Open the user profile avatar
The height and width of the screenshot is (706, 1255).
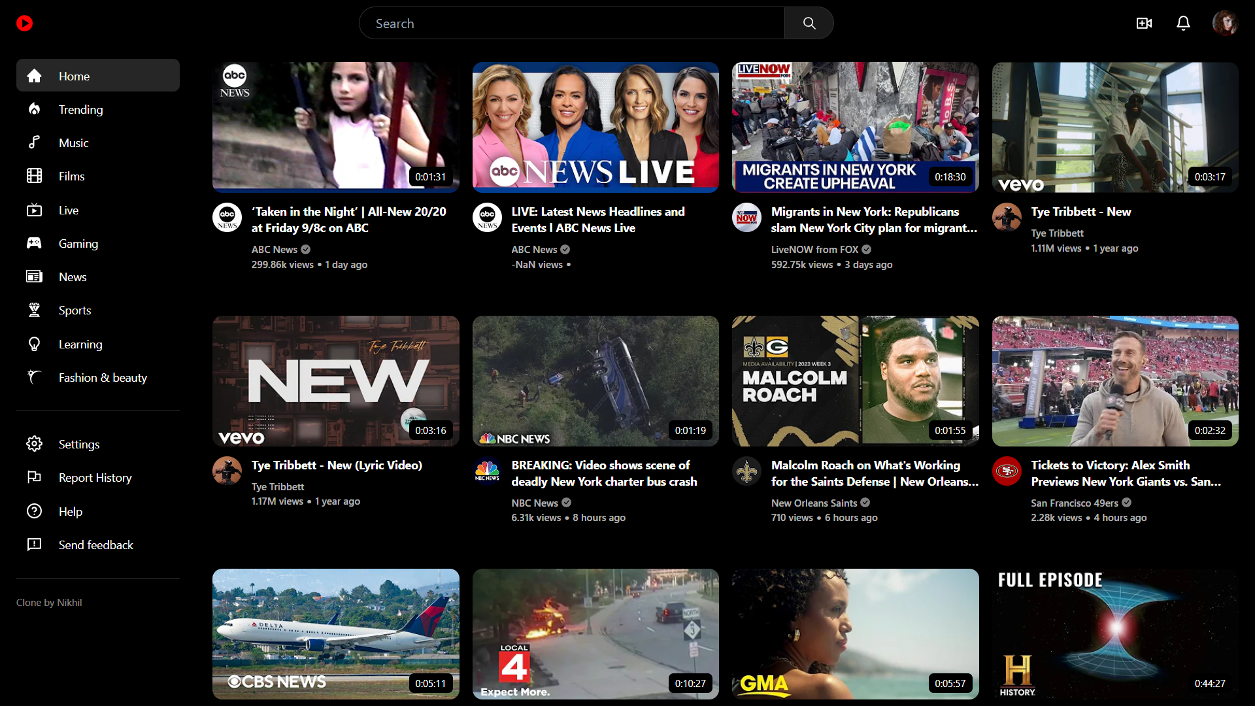pyautogui.click(x=1224, y=24)
